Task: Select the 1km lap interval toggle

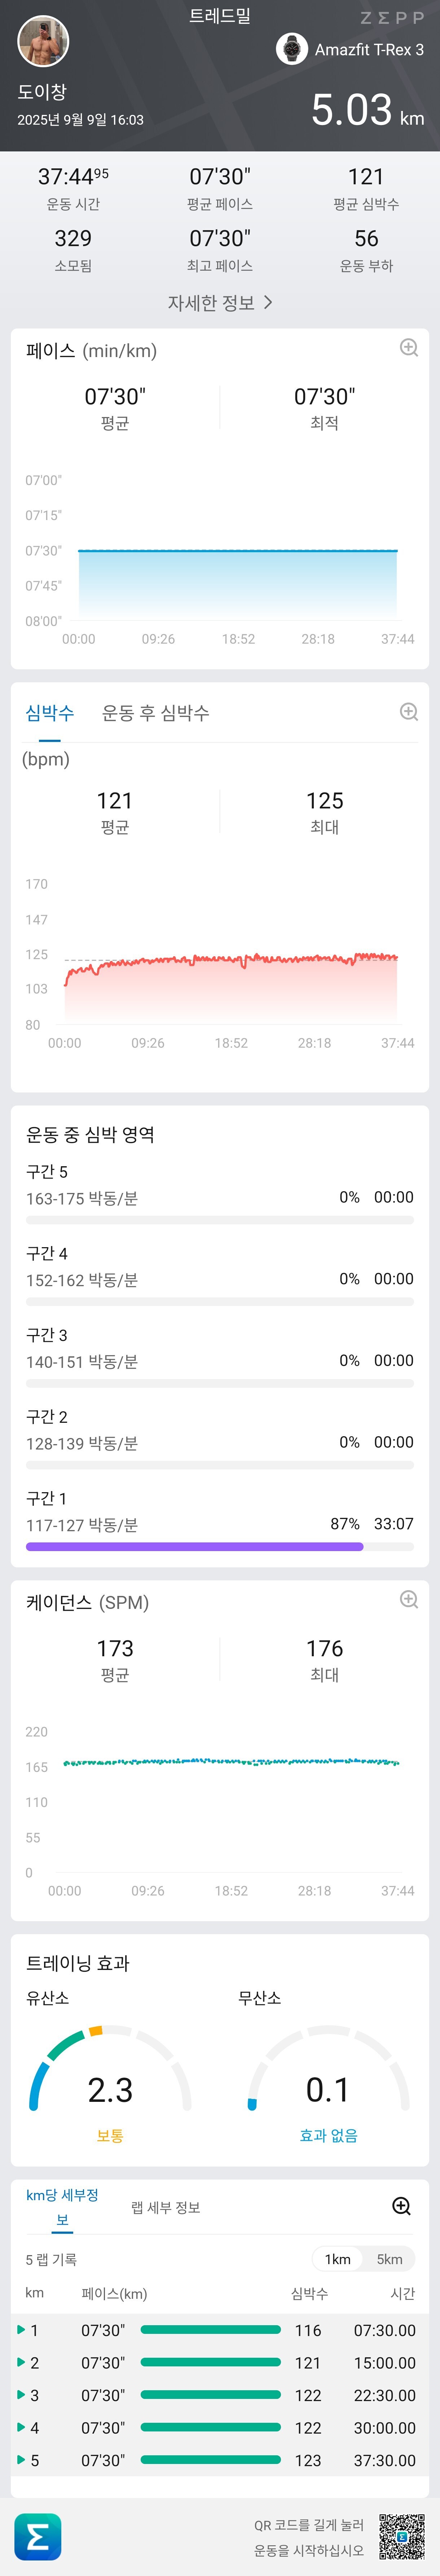Action: tap(337, 2259)
